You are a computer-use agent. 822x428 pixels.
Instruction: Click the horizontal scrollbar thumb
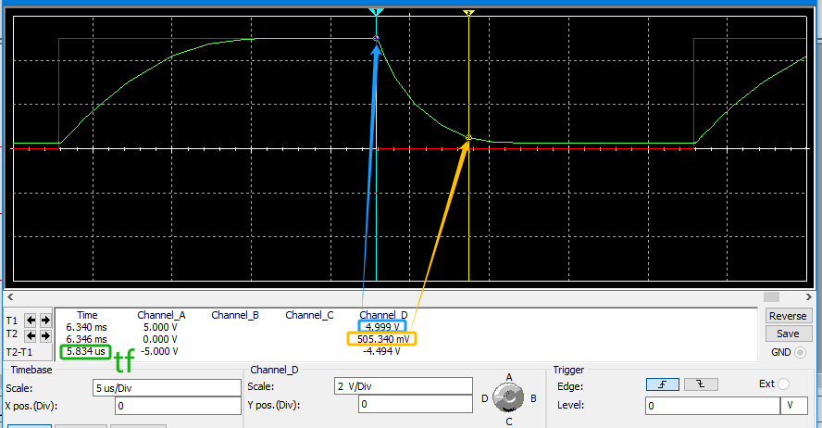coord(771,296)
